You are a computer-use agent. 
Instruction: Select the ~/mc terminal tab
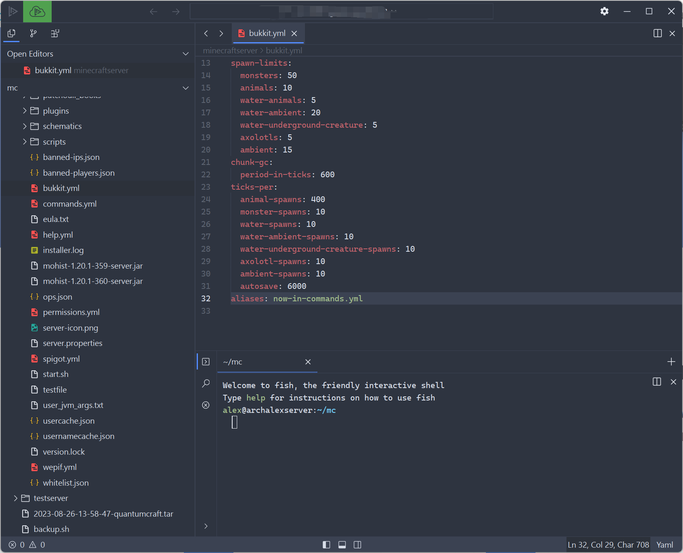point(233,362)
